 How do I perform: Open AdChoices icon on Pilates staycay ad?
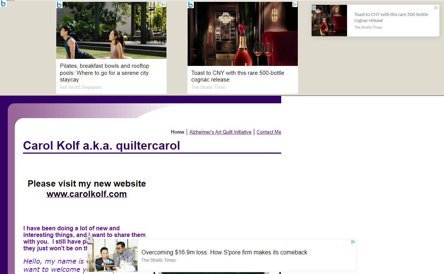pos(163,5)
